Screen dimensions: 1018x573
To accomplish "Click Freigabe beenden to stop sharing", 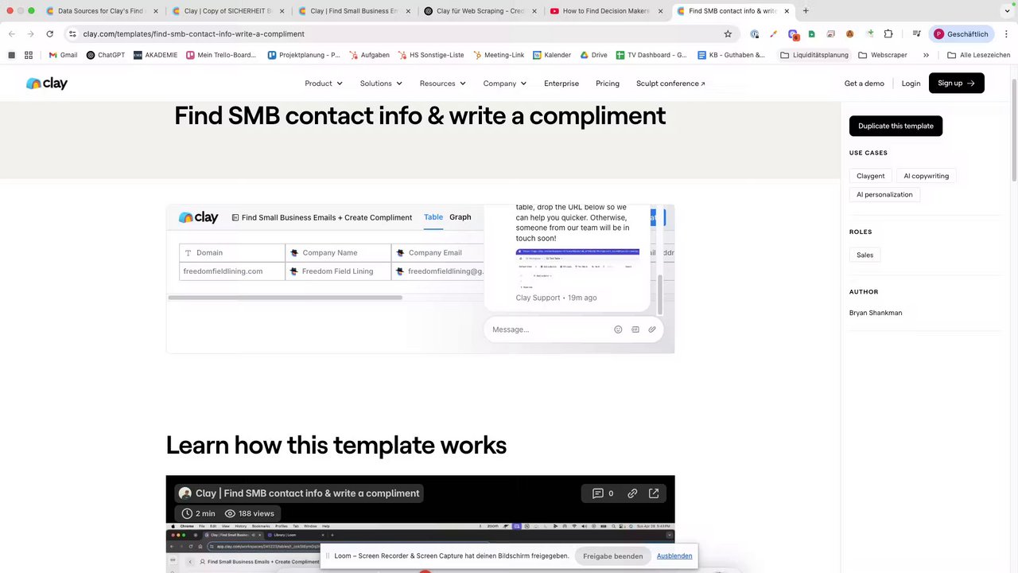I will click(612, 556).
